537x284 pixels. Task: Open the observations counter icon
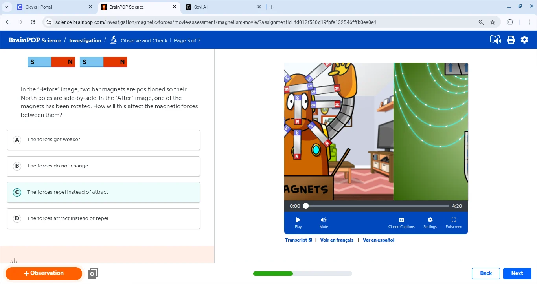(92, 273)
